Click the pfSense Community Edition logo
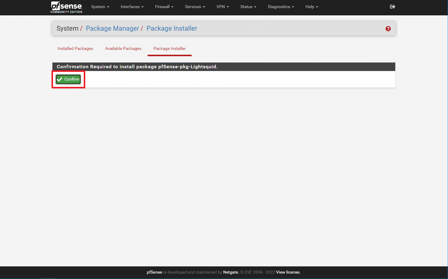Viewport: 448px width, 279px height. pyautogui.click(x=66, y=8)
